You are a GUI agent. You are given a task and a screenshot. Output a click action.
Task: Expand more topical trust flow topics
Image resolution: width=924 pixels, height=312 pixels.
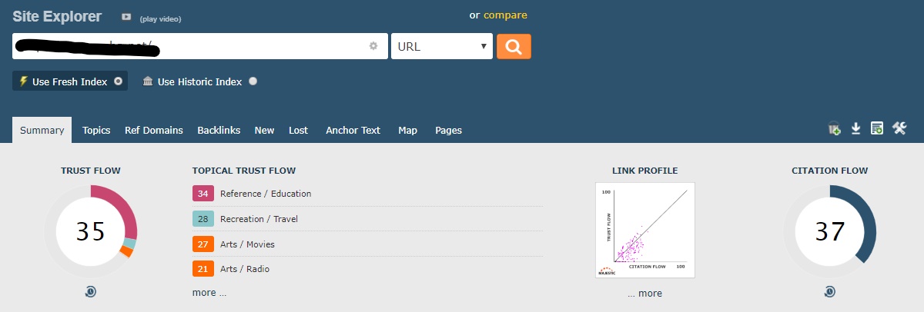[x=209, y=293]
